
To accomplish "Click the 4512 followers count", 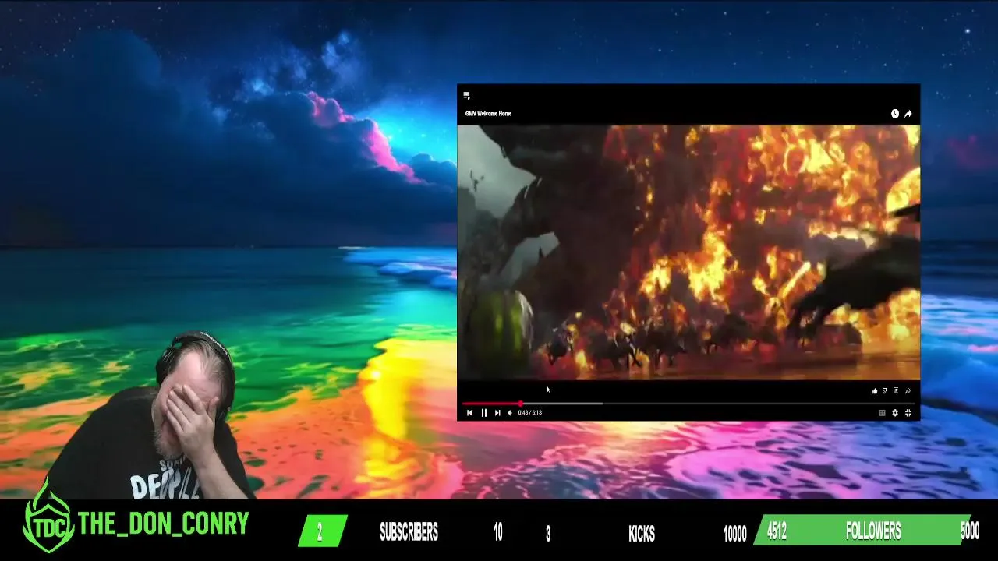I will coord(777,532).
